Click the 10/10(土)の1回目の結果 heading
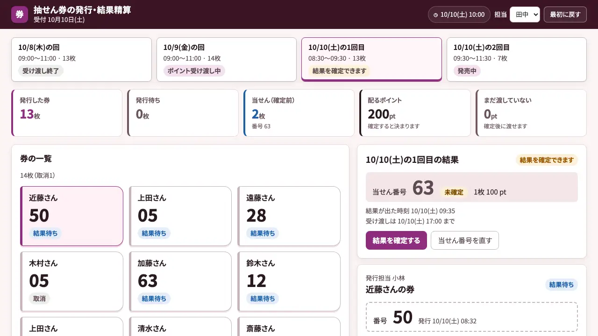598x336 pixels. point(412,160)
